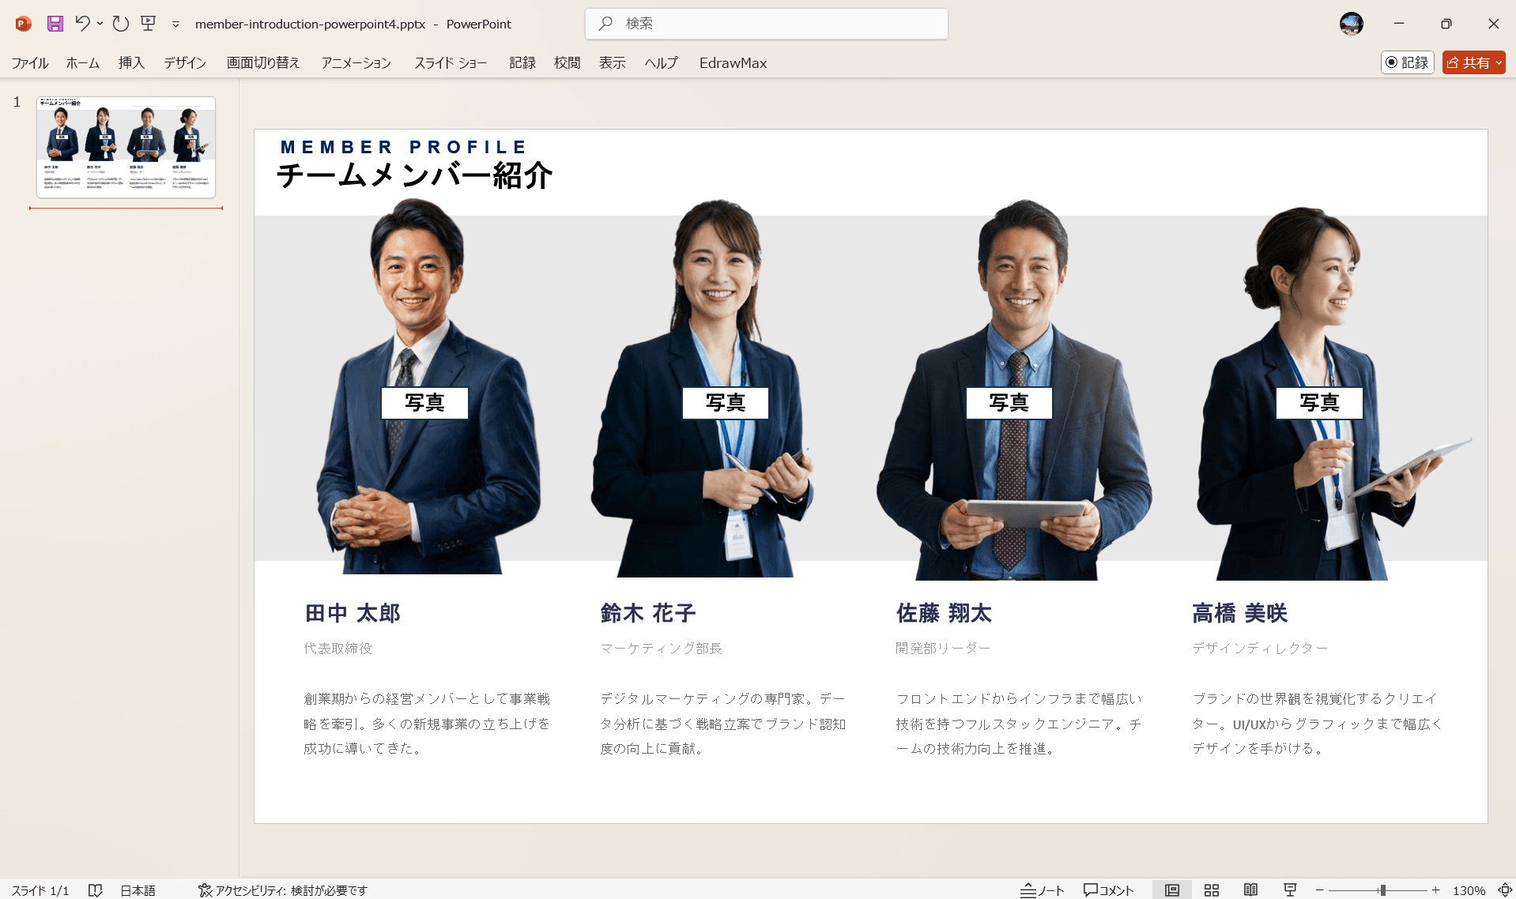Open the 挿入 ribbon tab

click(x=130, y=63)
